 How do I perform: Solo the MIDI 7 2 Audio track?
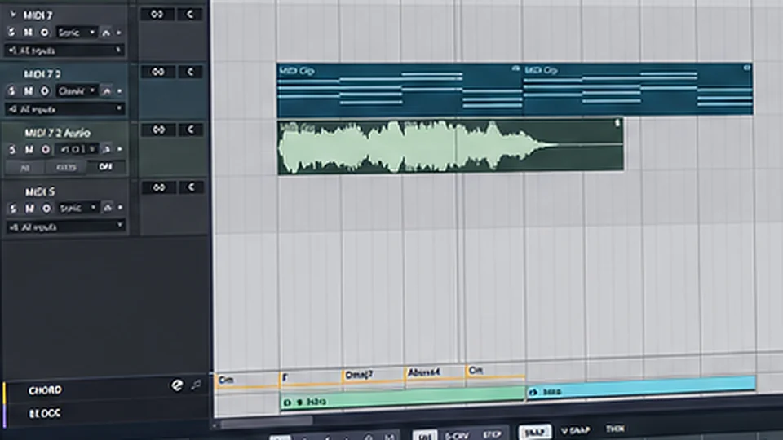tap(12, 149)
